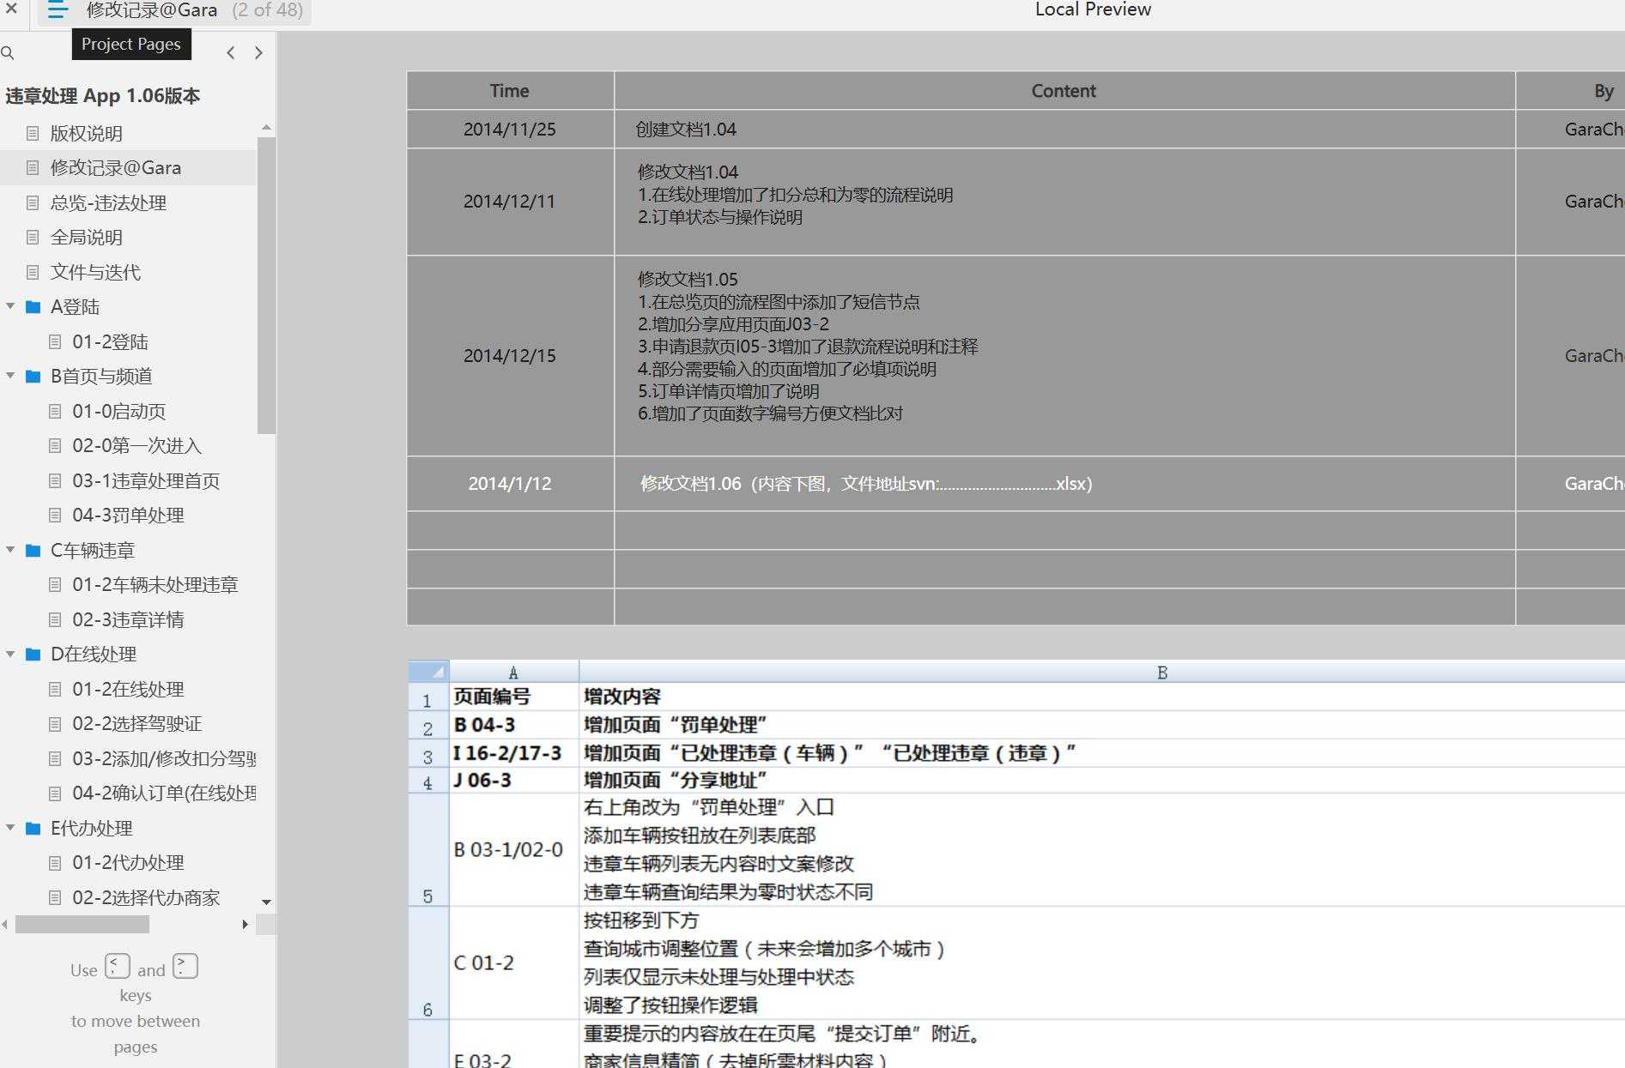
Task: Go to previous page with left arrow
Action: tap(230, 52)
